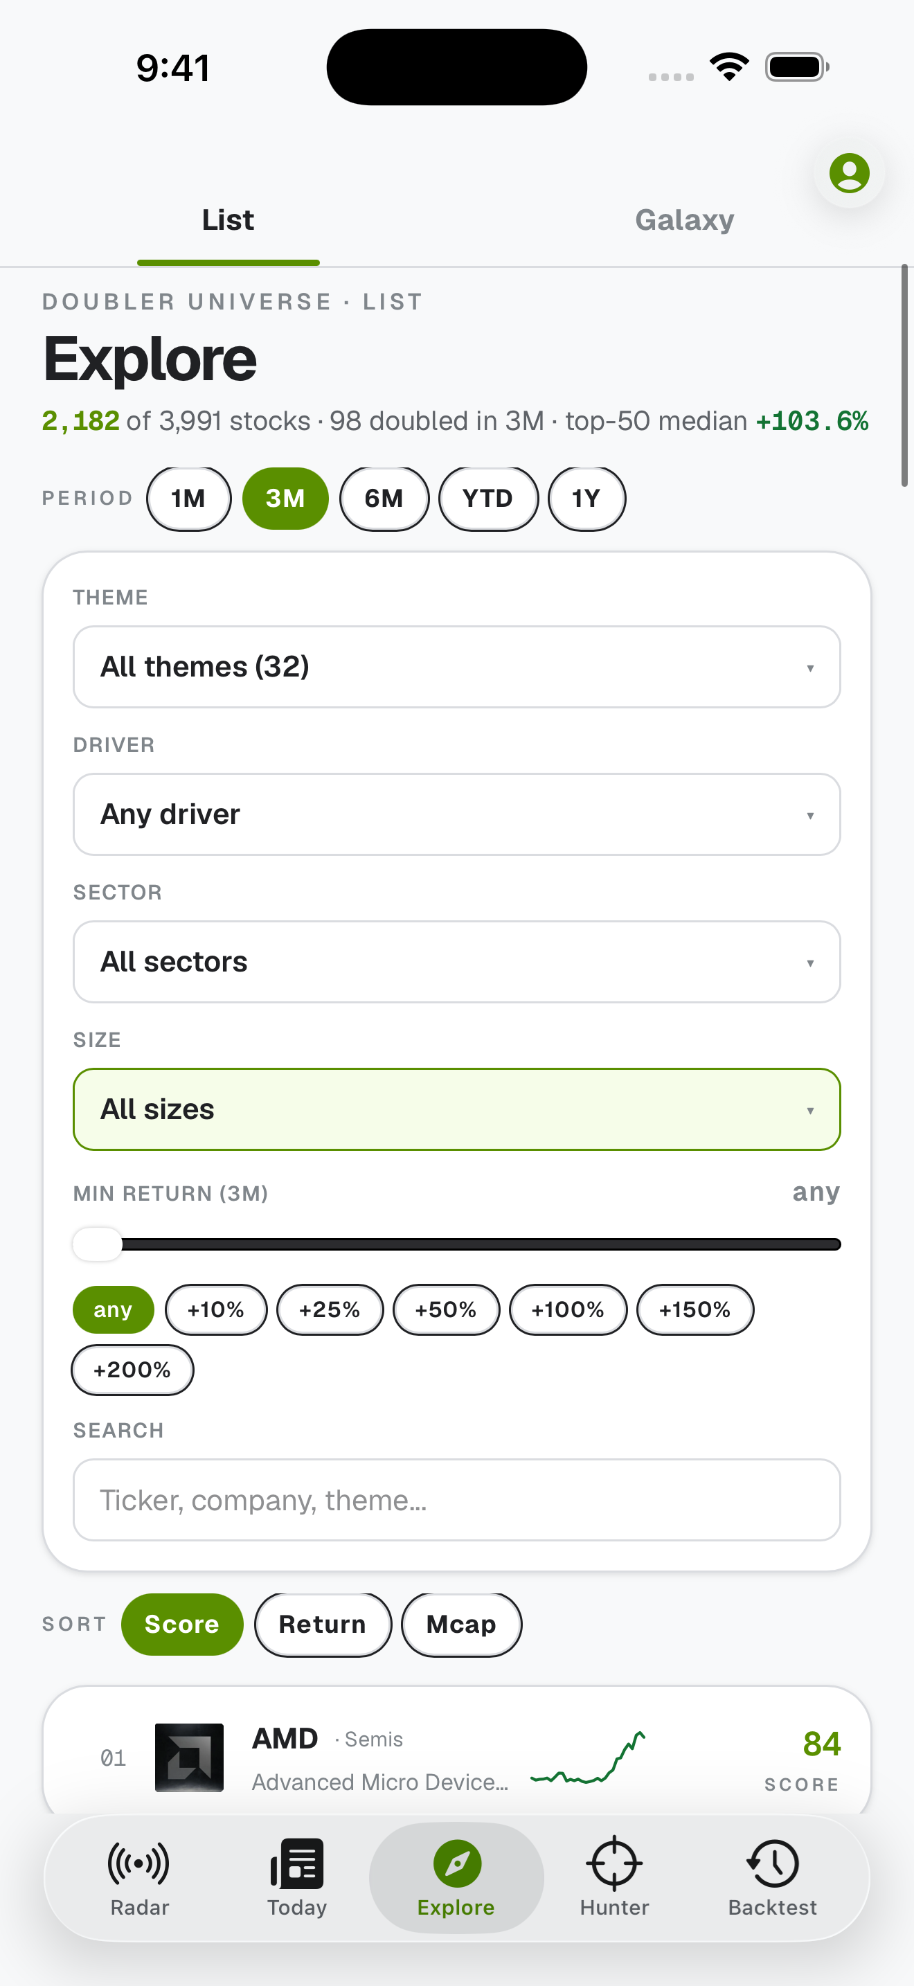Open the user profile icon
Screen dimensions: 914x1986
[x=848, y=172]
